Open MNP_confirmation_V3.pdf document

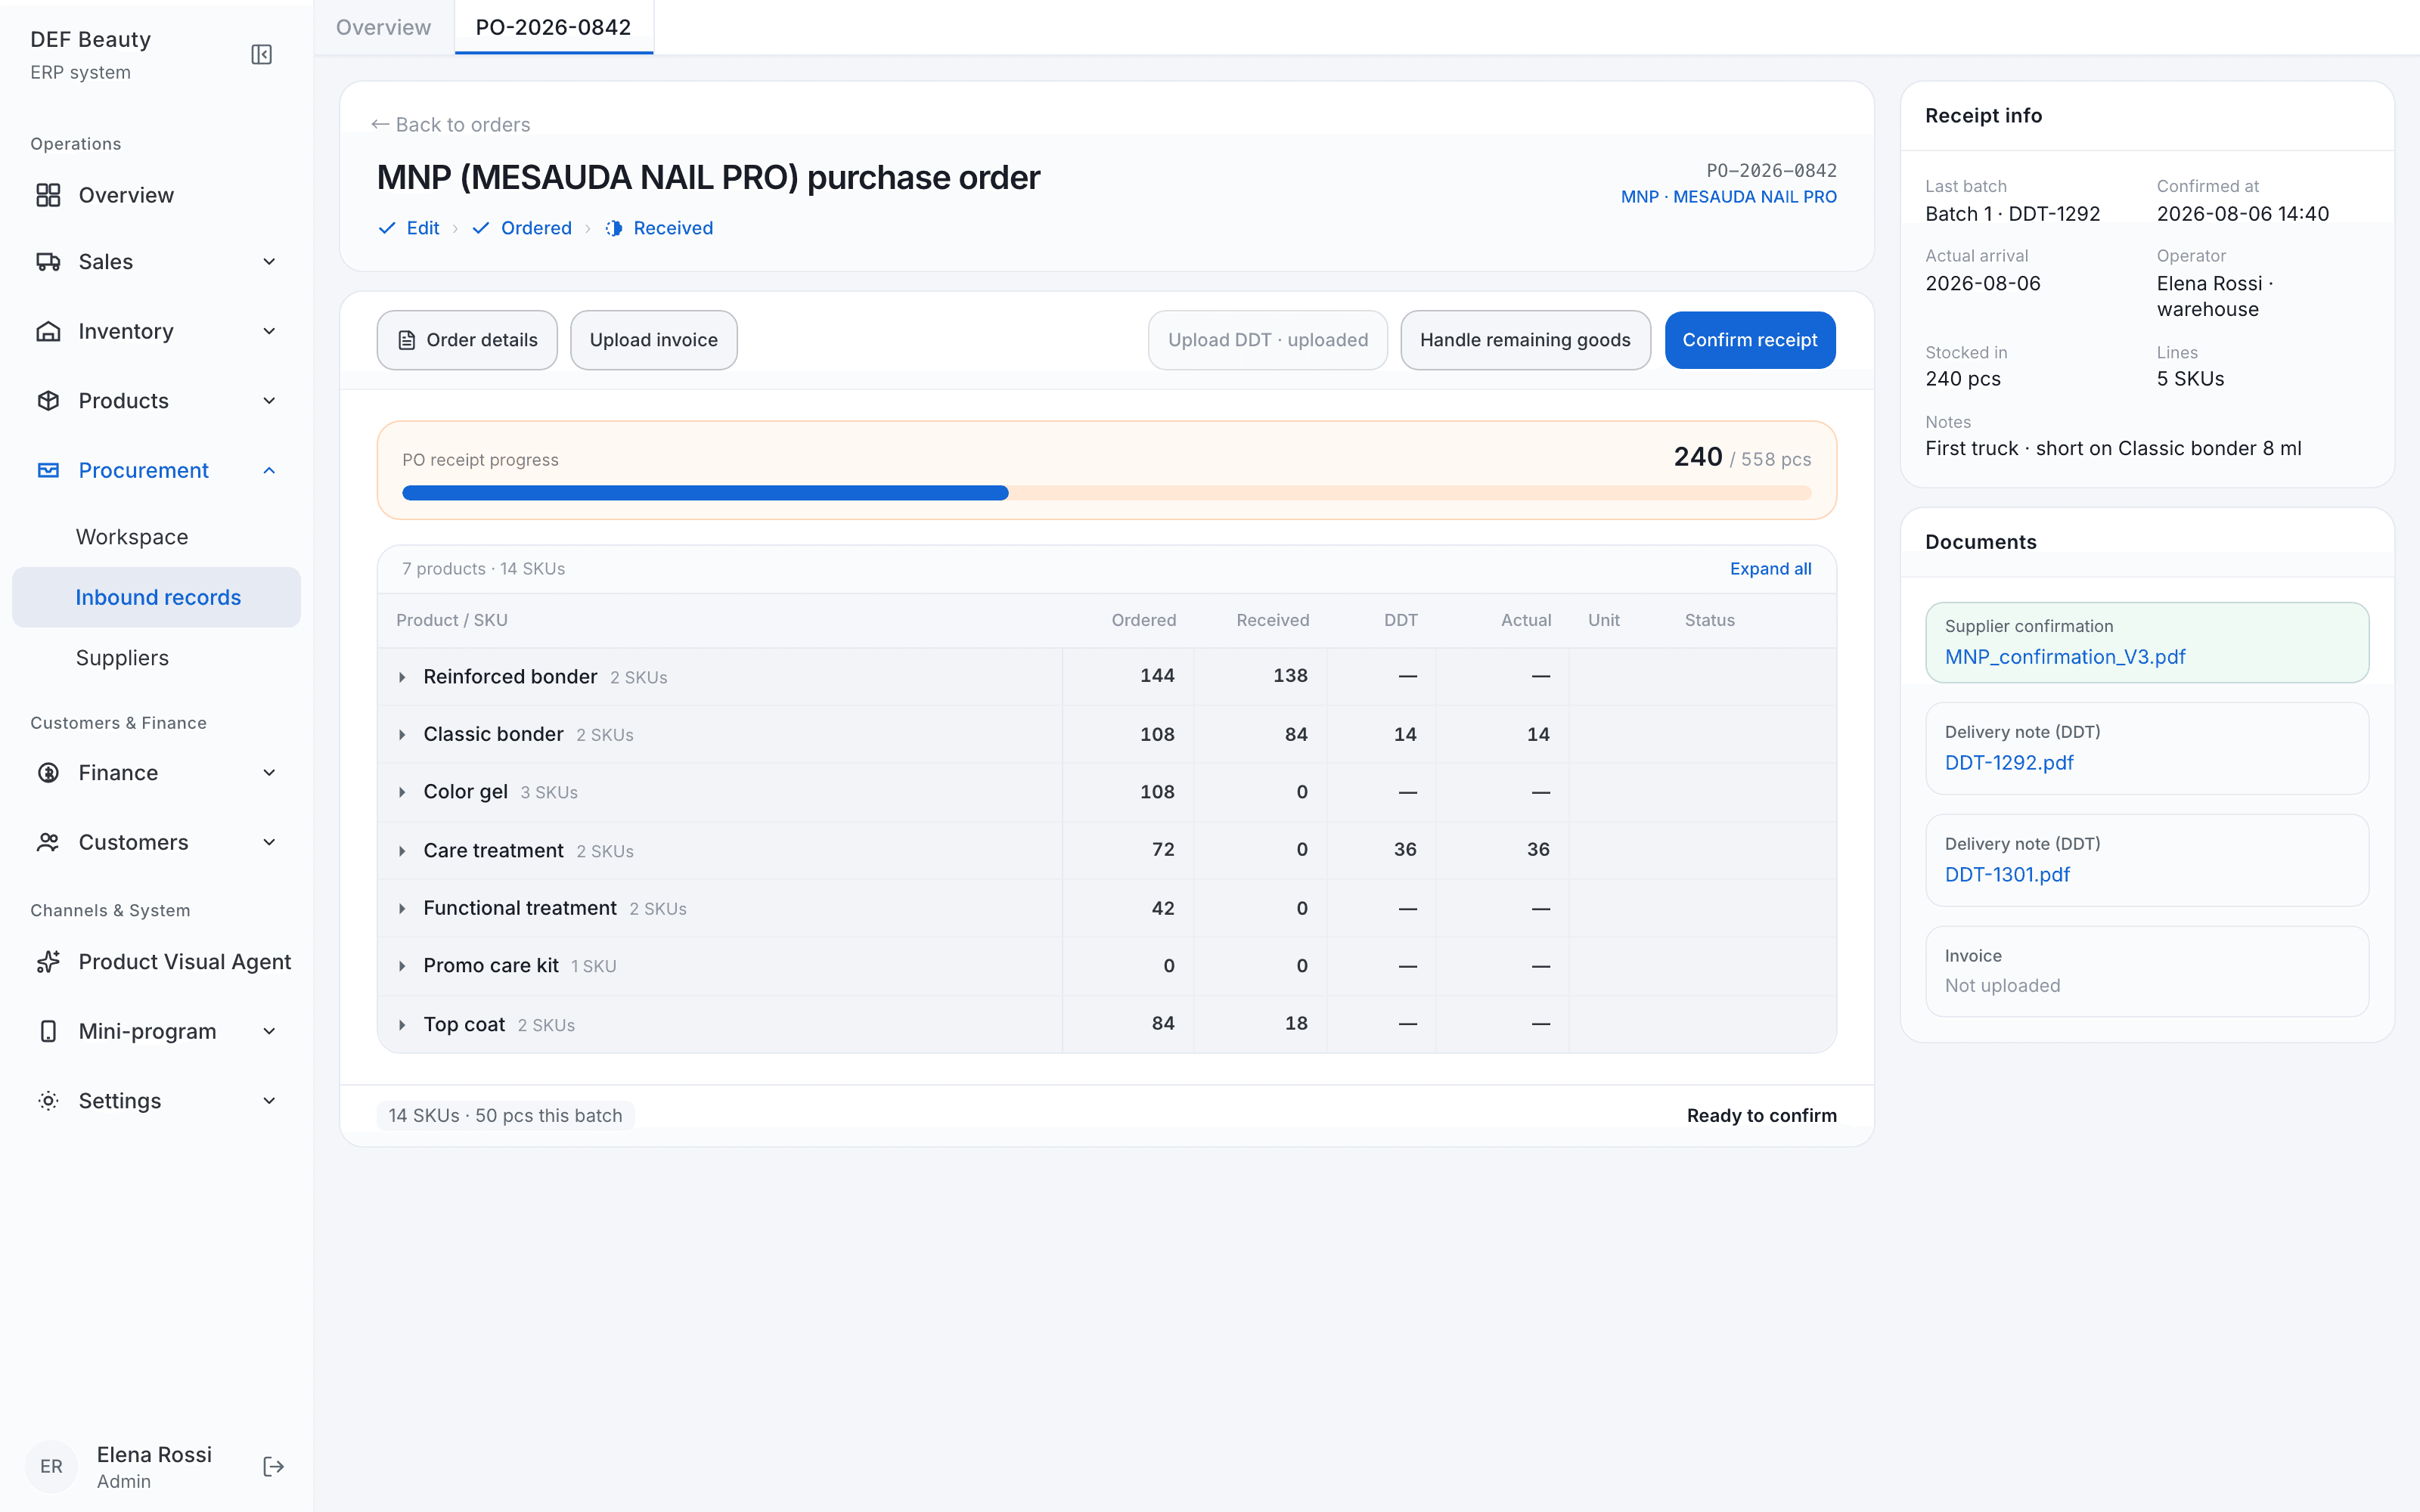coord(2064,657)
